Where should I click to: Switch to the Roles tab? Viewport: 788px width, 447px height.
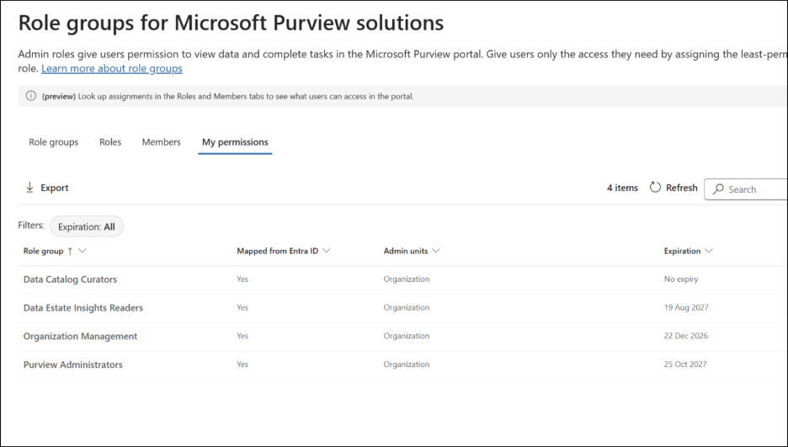pos(110,142)
